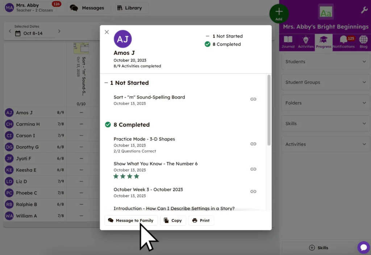Go to next date range

pyautogui.click(x=59, y=31)
